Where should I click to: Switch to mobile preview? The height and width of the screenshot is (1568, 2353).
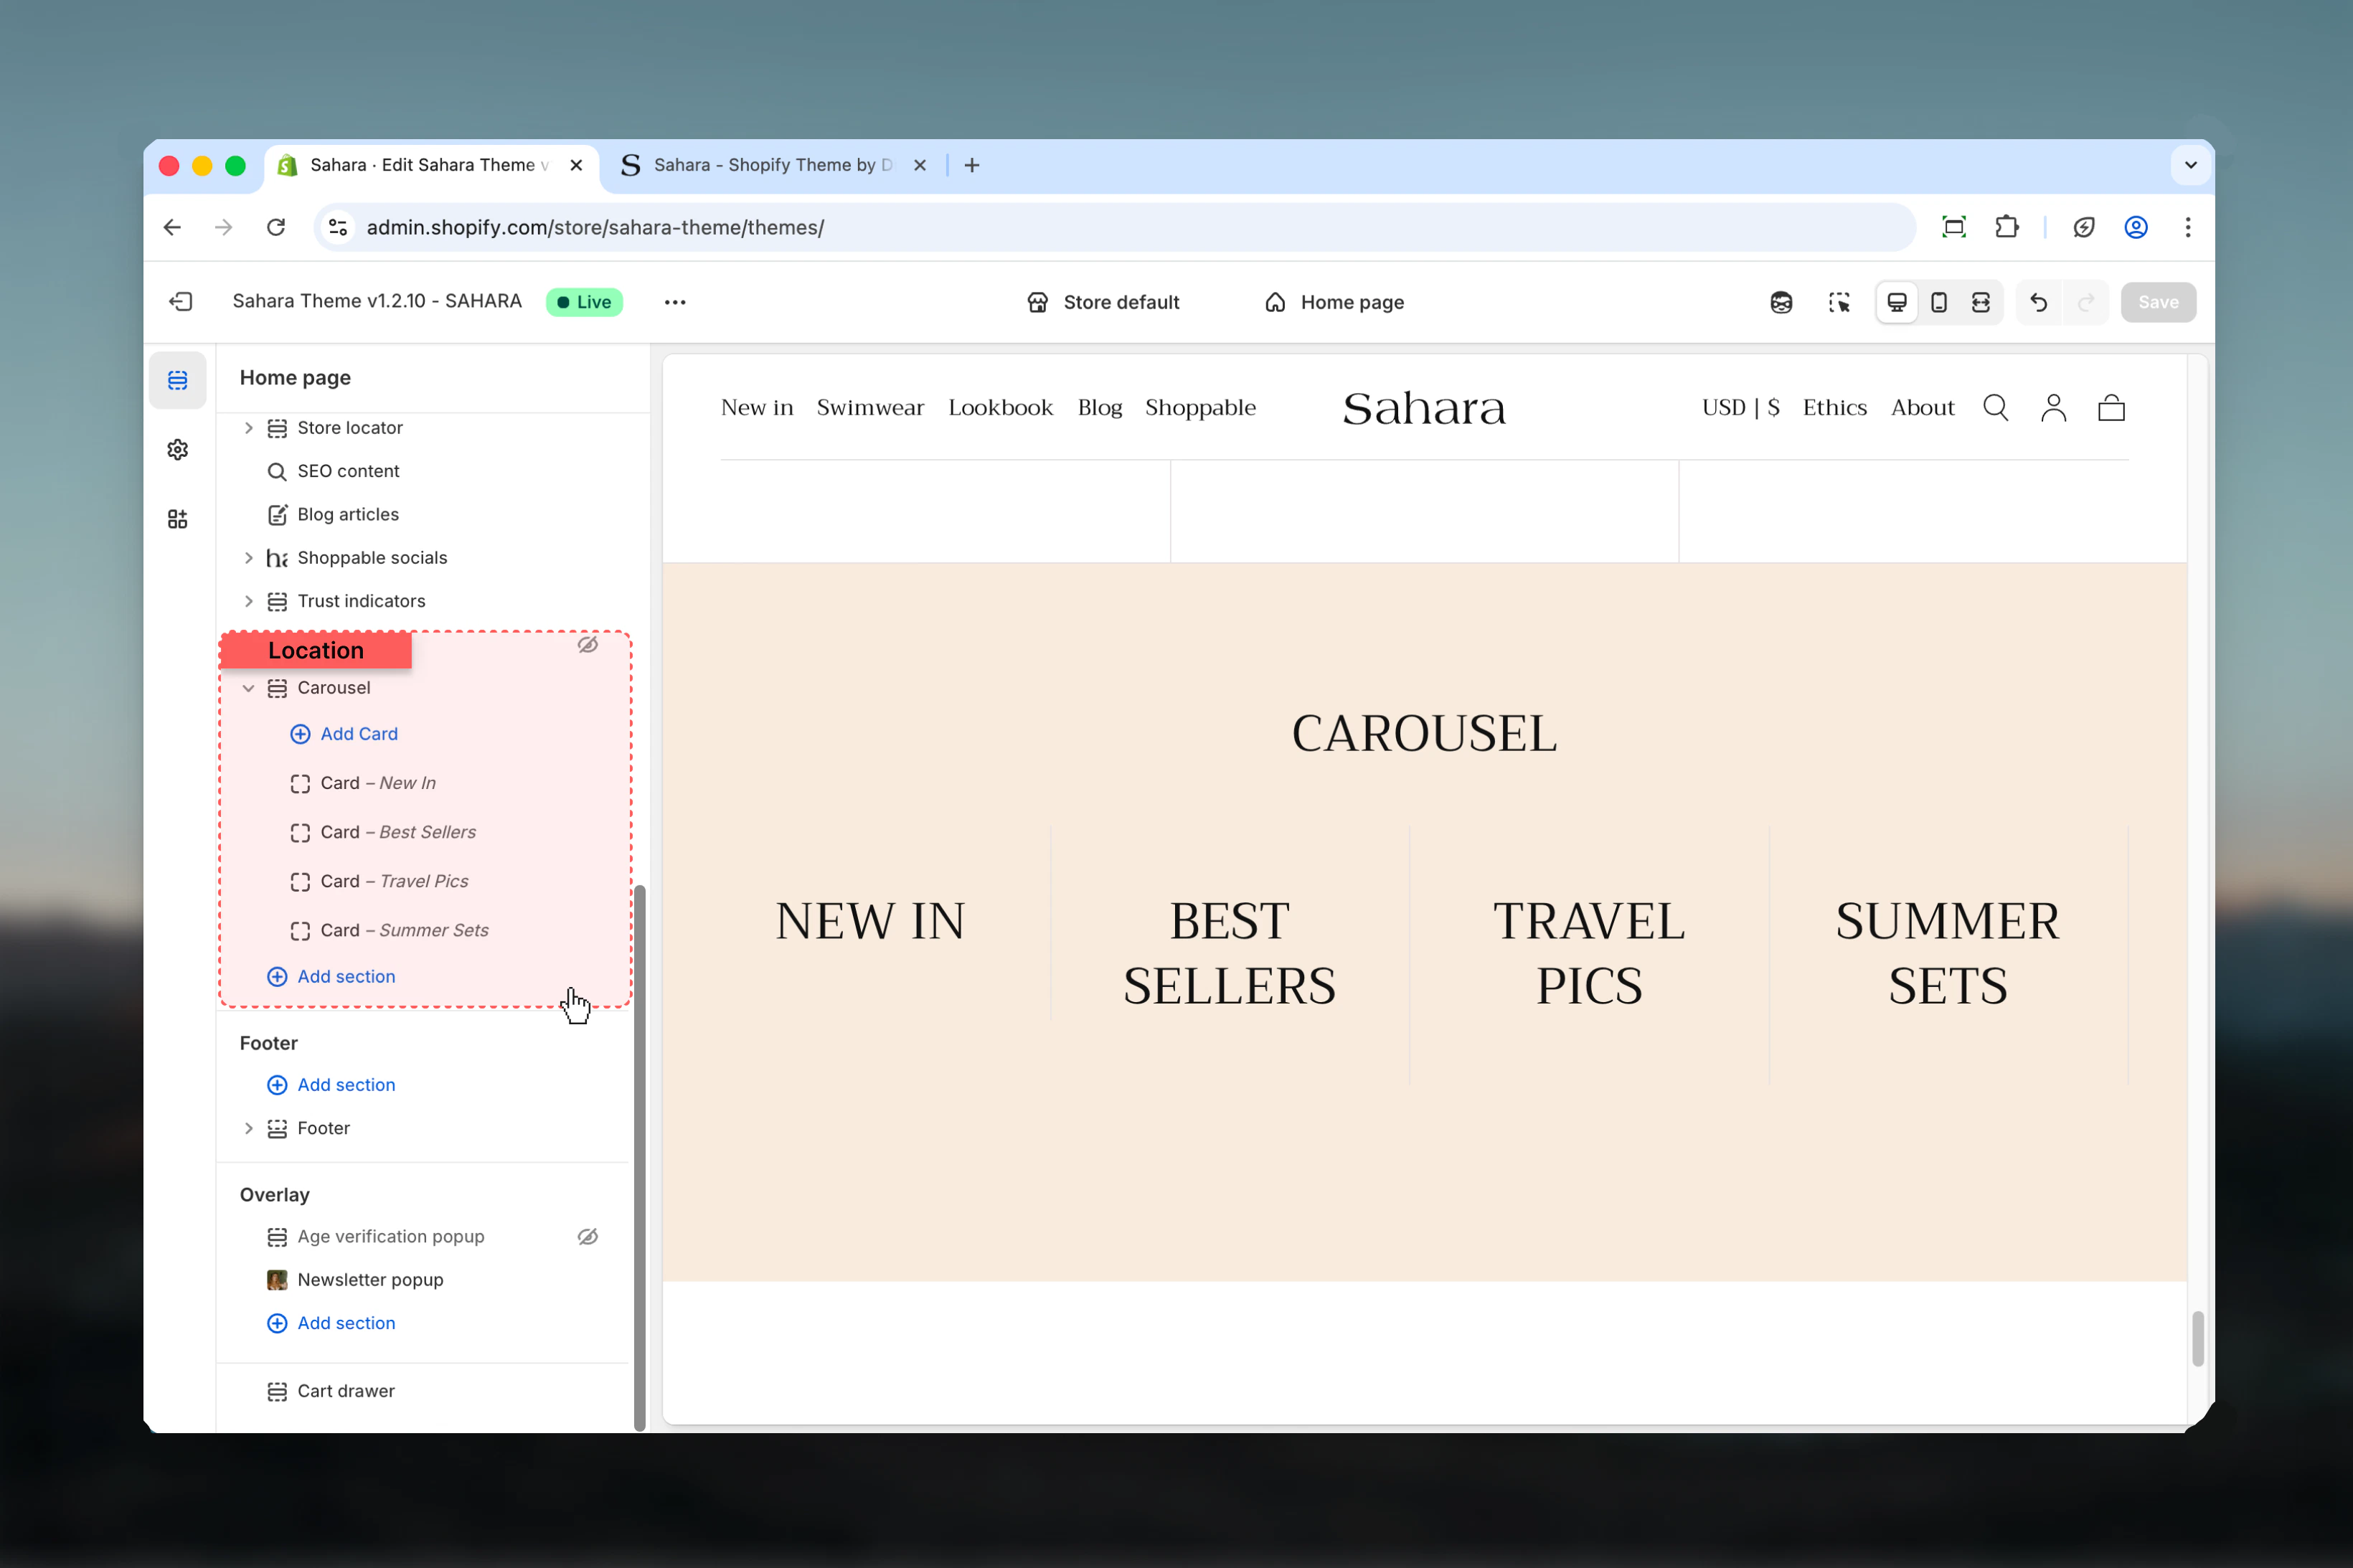click(1939, 302)
